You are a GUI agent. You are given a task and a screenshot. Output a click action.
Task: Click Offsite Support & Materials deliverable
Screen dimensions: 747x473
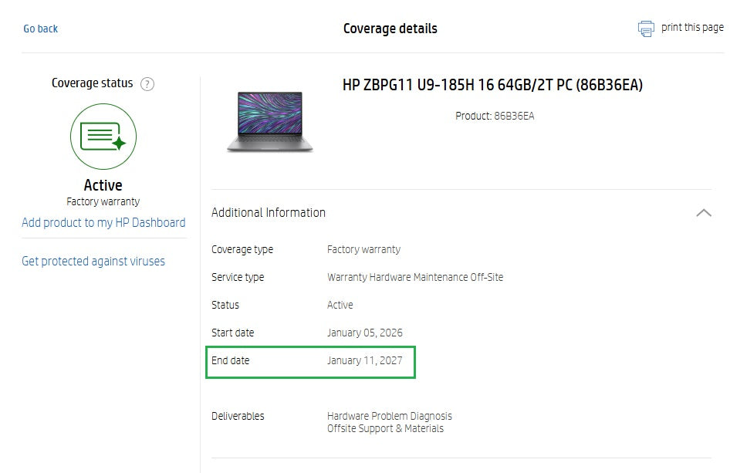pos(385,428)
